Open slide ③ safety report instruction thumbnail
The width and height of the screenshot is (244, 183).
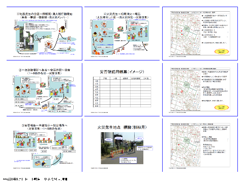tap(44, 145)
